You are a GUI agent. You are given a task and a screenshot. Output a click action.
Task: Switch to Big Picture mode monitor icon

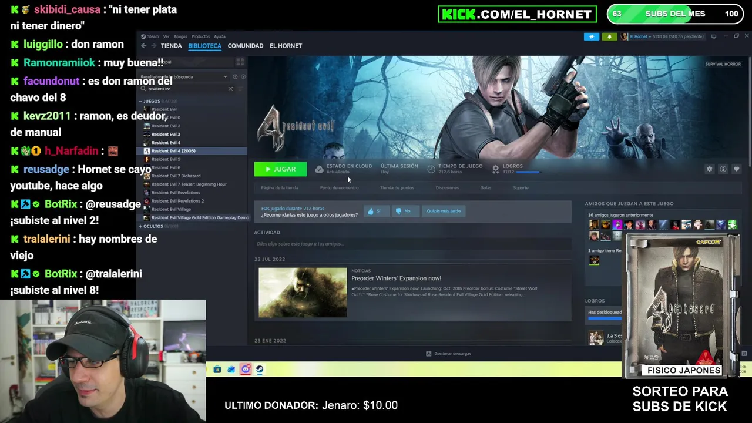click(x=714, y=36)
